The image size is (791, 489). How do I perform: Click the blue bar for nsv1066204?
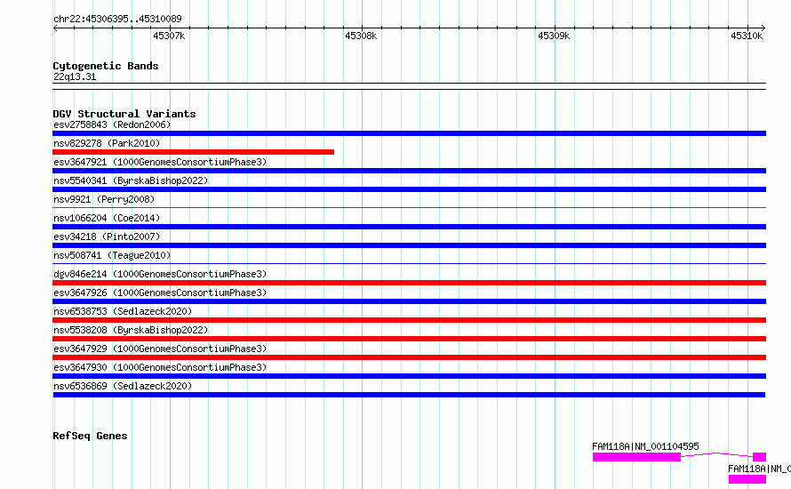point(409,227)
